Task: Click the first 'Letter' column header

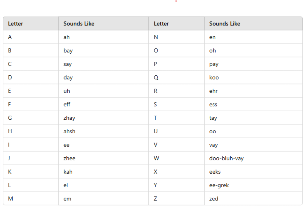Action: [31, 24]
